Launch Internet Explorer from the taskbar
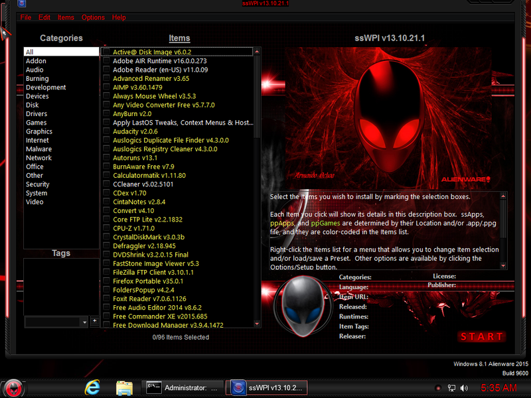 (x=94, y=387)
